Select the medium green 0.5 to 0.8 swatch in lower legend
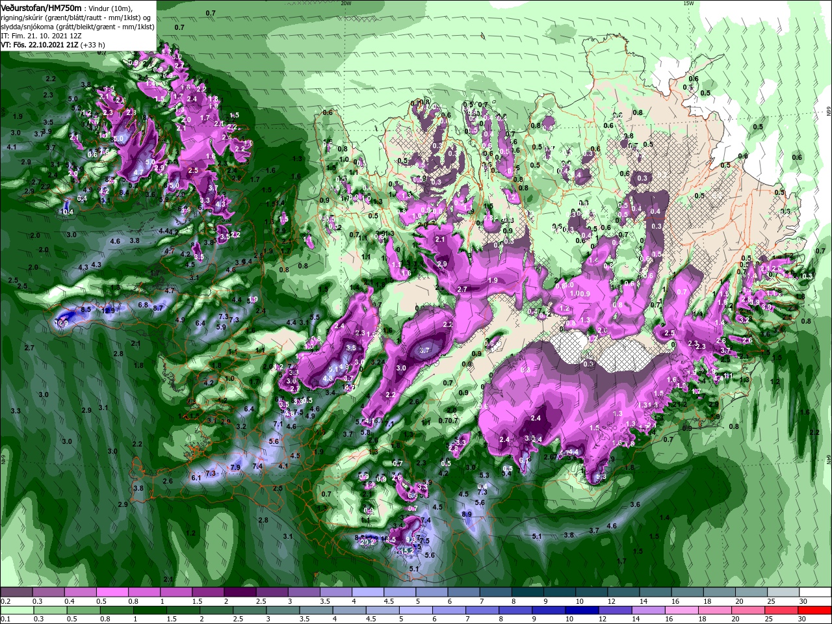Screen dimensions: 832x624 [84, 610]
